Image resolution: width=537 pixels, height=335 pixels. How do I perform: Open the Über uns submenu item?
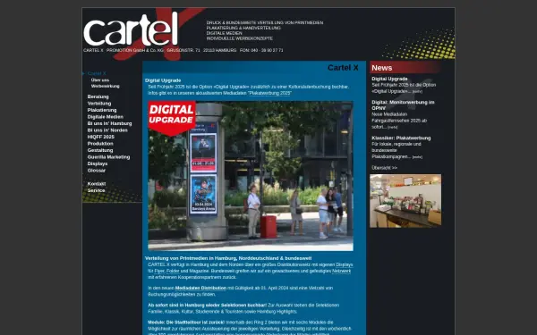100,80
